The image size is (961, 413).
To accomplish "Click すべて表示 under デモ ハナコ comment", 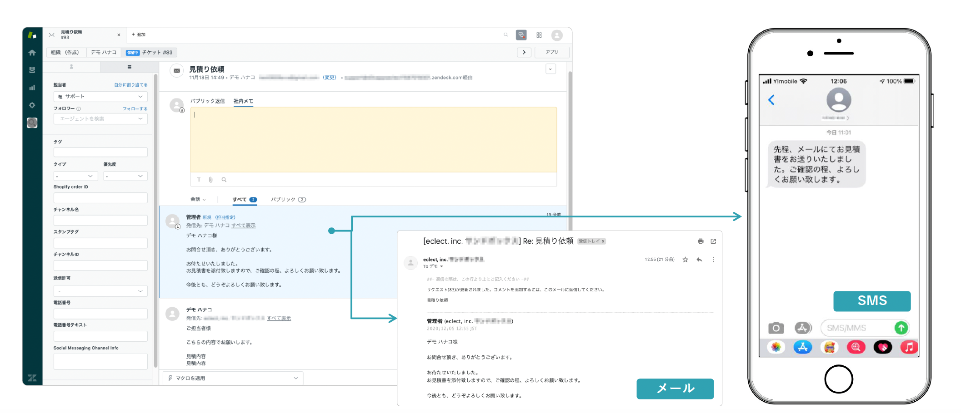I will click(x=279, y=318).
